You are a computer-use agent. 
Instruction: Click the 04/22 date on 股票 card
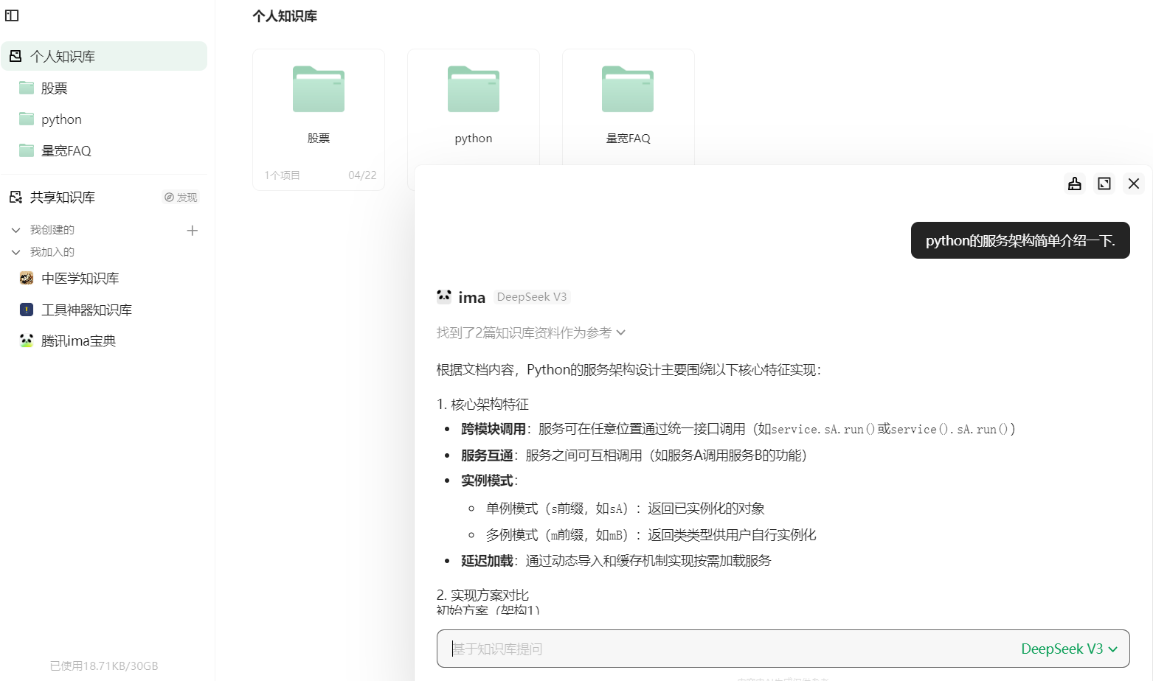(362, 175)
